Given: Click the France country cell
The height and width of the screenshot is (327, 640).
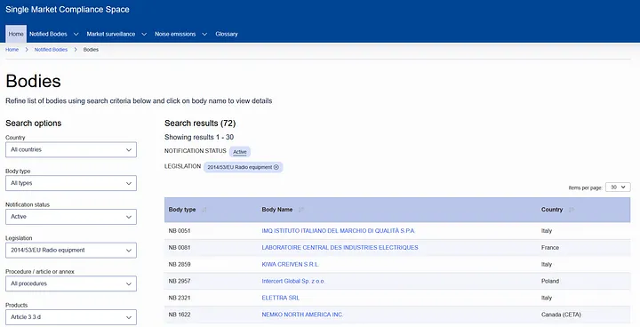Looking at the screenshot, I should tap(550, 248).
